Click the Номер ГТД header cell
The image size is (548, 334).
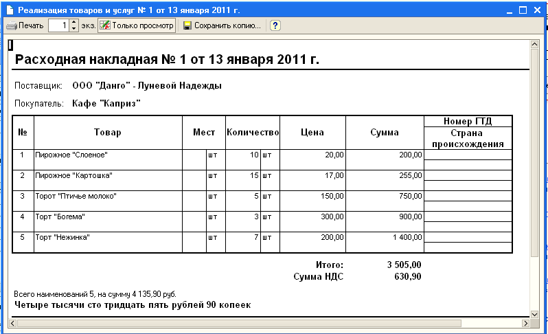(468, 122)
